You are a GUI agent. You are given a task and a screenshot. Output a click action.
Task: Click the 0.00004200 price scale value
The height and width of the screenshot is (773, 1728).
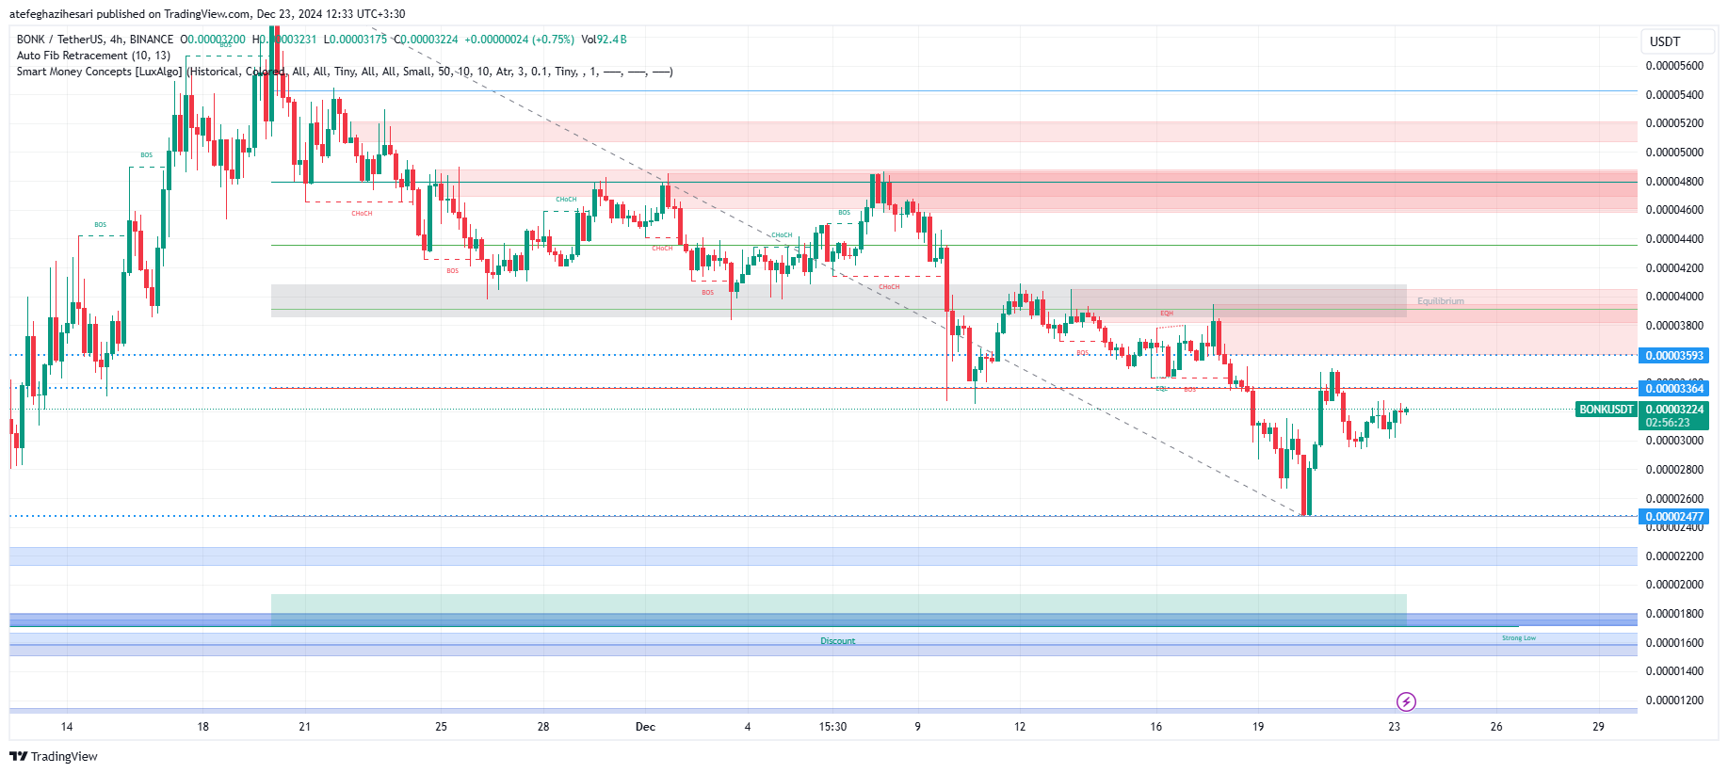[1674, 268]
